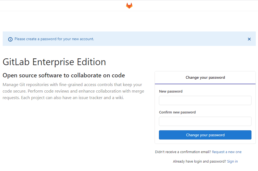This screenshot has height=171, width=258.
Task: Click the 'New password' label
Action: pyautogui.click(x=171, y=91)
